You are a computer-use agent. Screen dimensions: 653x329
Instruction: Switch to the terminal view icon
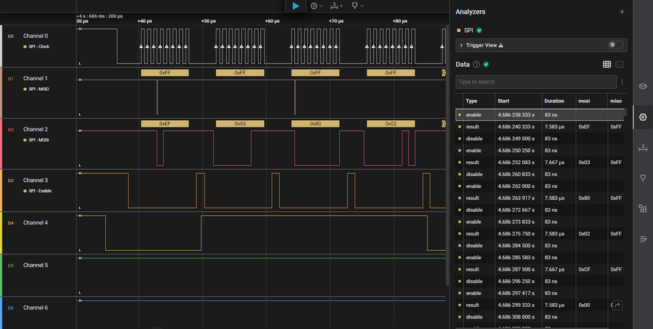(x=620, y=65)
